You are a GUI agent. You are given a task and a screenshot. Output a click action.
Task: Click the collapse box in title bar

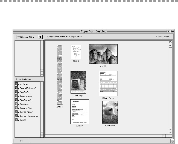pyautogui.click(x=173, y=31)
